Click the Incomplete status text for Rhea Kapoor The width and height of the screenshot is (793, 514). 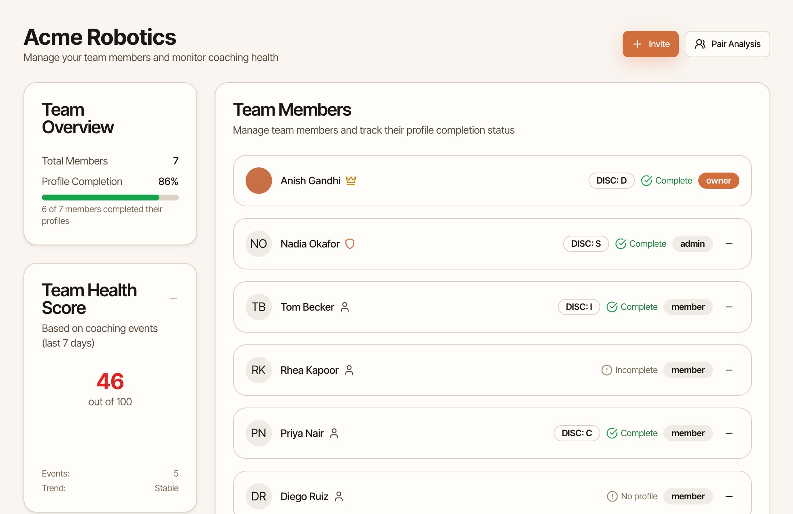point(636,370)
